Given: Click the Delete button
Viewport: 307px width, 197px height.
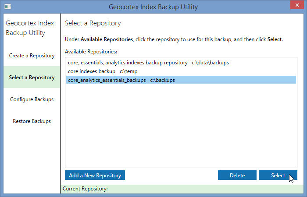Looking at the screenshot, I should [237, 175].
